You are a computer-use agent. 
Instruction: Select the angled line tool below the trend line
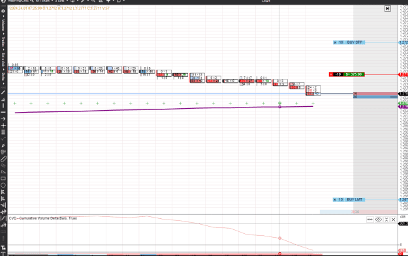(3, 99)
